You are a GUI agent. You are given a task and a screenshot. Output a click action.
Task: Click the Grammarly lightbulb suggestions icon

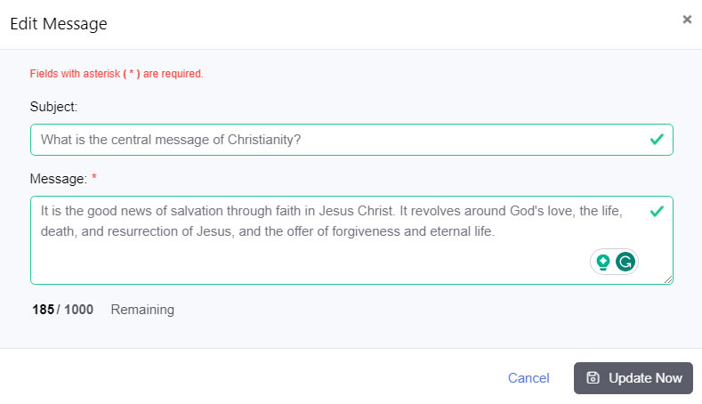coord(603,262)
